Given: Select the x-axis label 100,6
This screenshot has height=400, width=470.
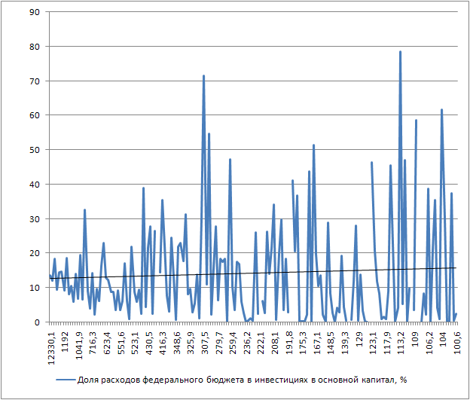Looking at the screenshot, I should 456,339.
